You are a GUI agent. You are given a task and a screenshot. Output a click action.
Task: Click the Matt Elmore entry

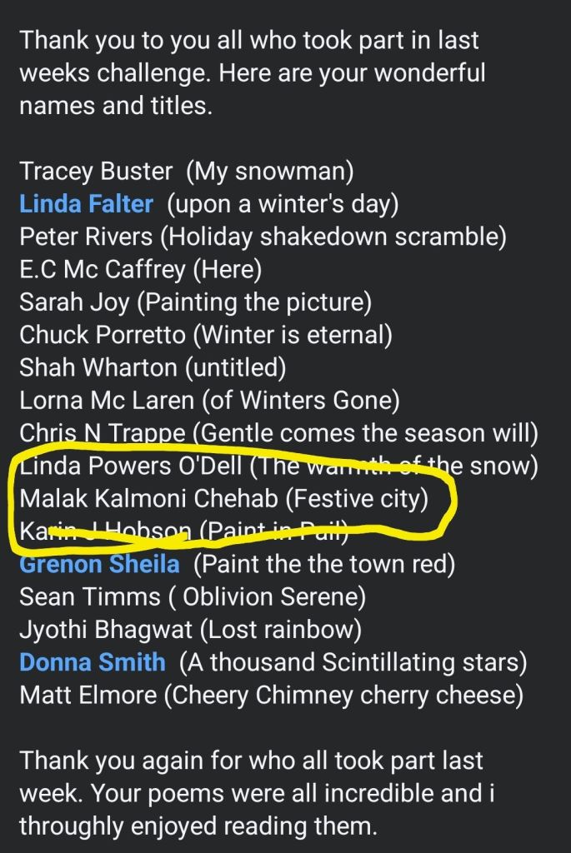click(x=271, y=695)
